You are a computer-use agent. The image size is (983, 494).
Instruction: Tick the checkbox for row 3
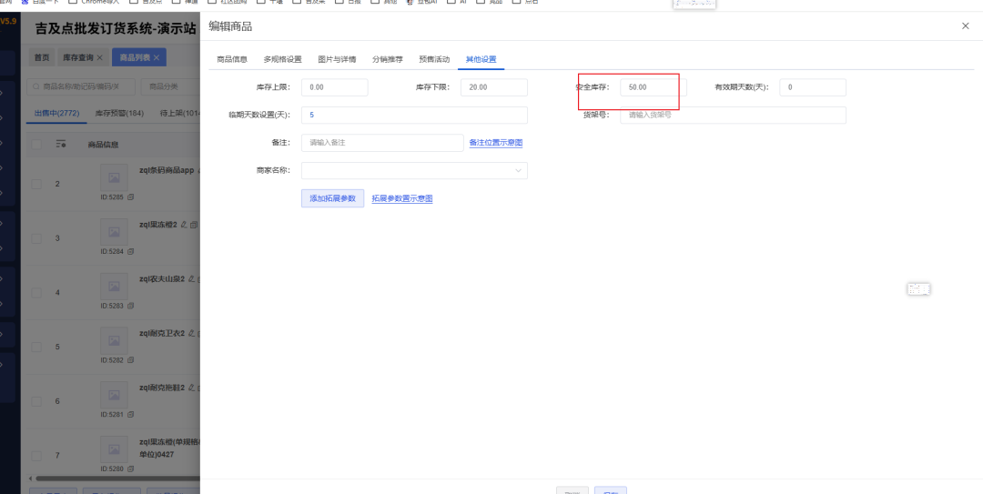(36, 238)
